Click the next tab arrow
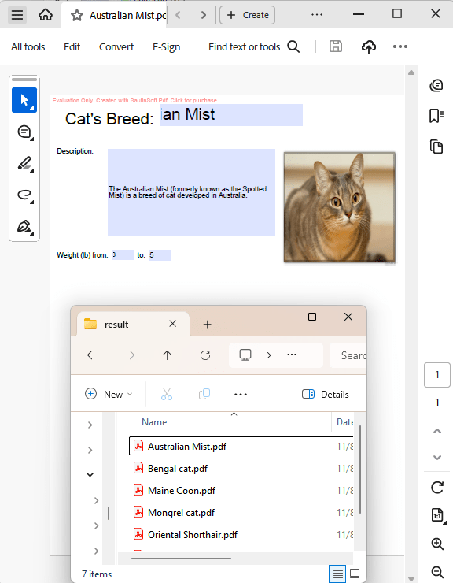Viewport: 453px width, 583px height. pos(203,15)
